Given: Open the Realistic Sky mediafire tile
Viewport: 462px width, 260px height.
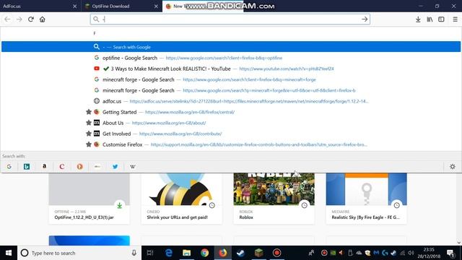Looking at the screenshot, I should pos(366,199).
